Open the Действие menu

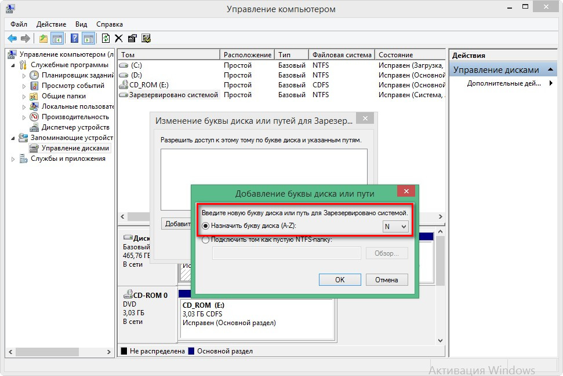51,24
